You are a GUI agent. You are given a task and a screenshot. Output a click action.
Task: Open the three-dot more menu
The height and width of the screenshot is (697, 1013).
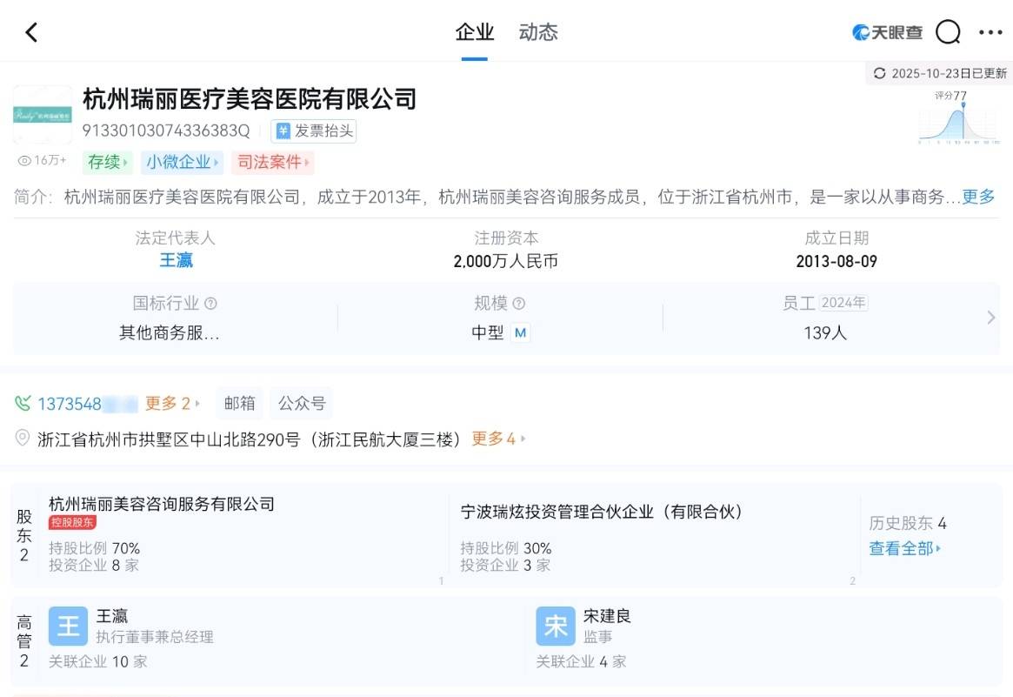(x=990, y=31)
